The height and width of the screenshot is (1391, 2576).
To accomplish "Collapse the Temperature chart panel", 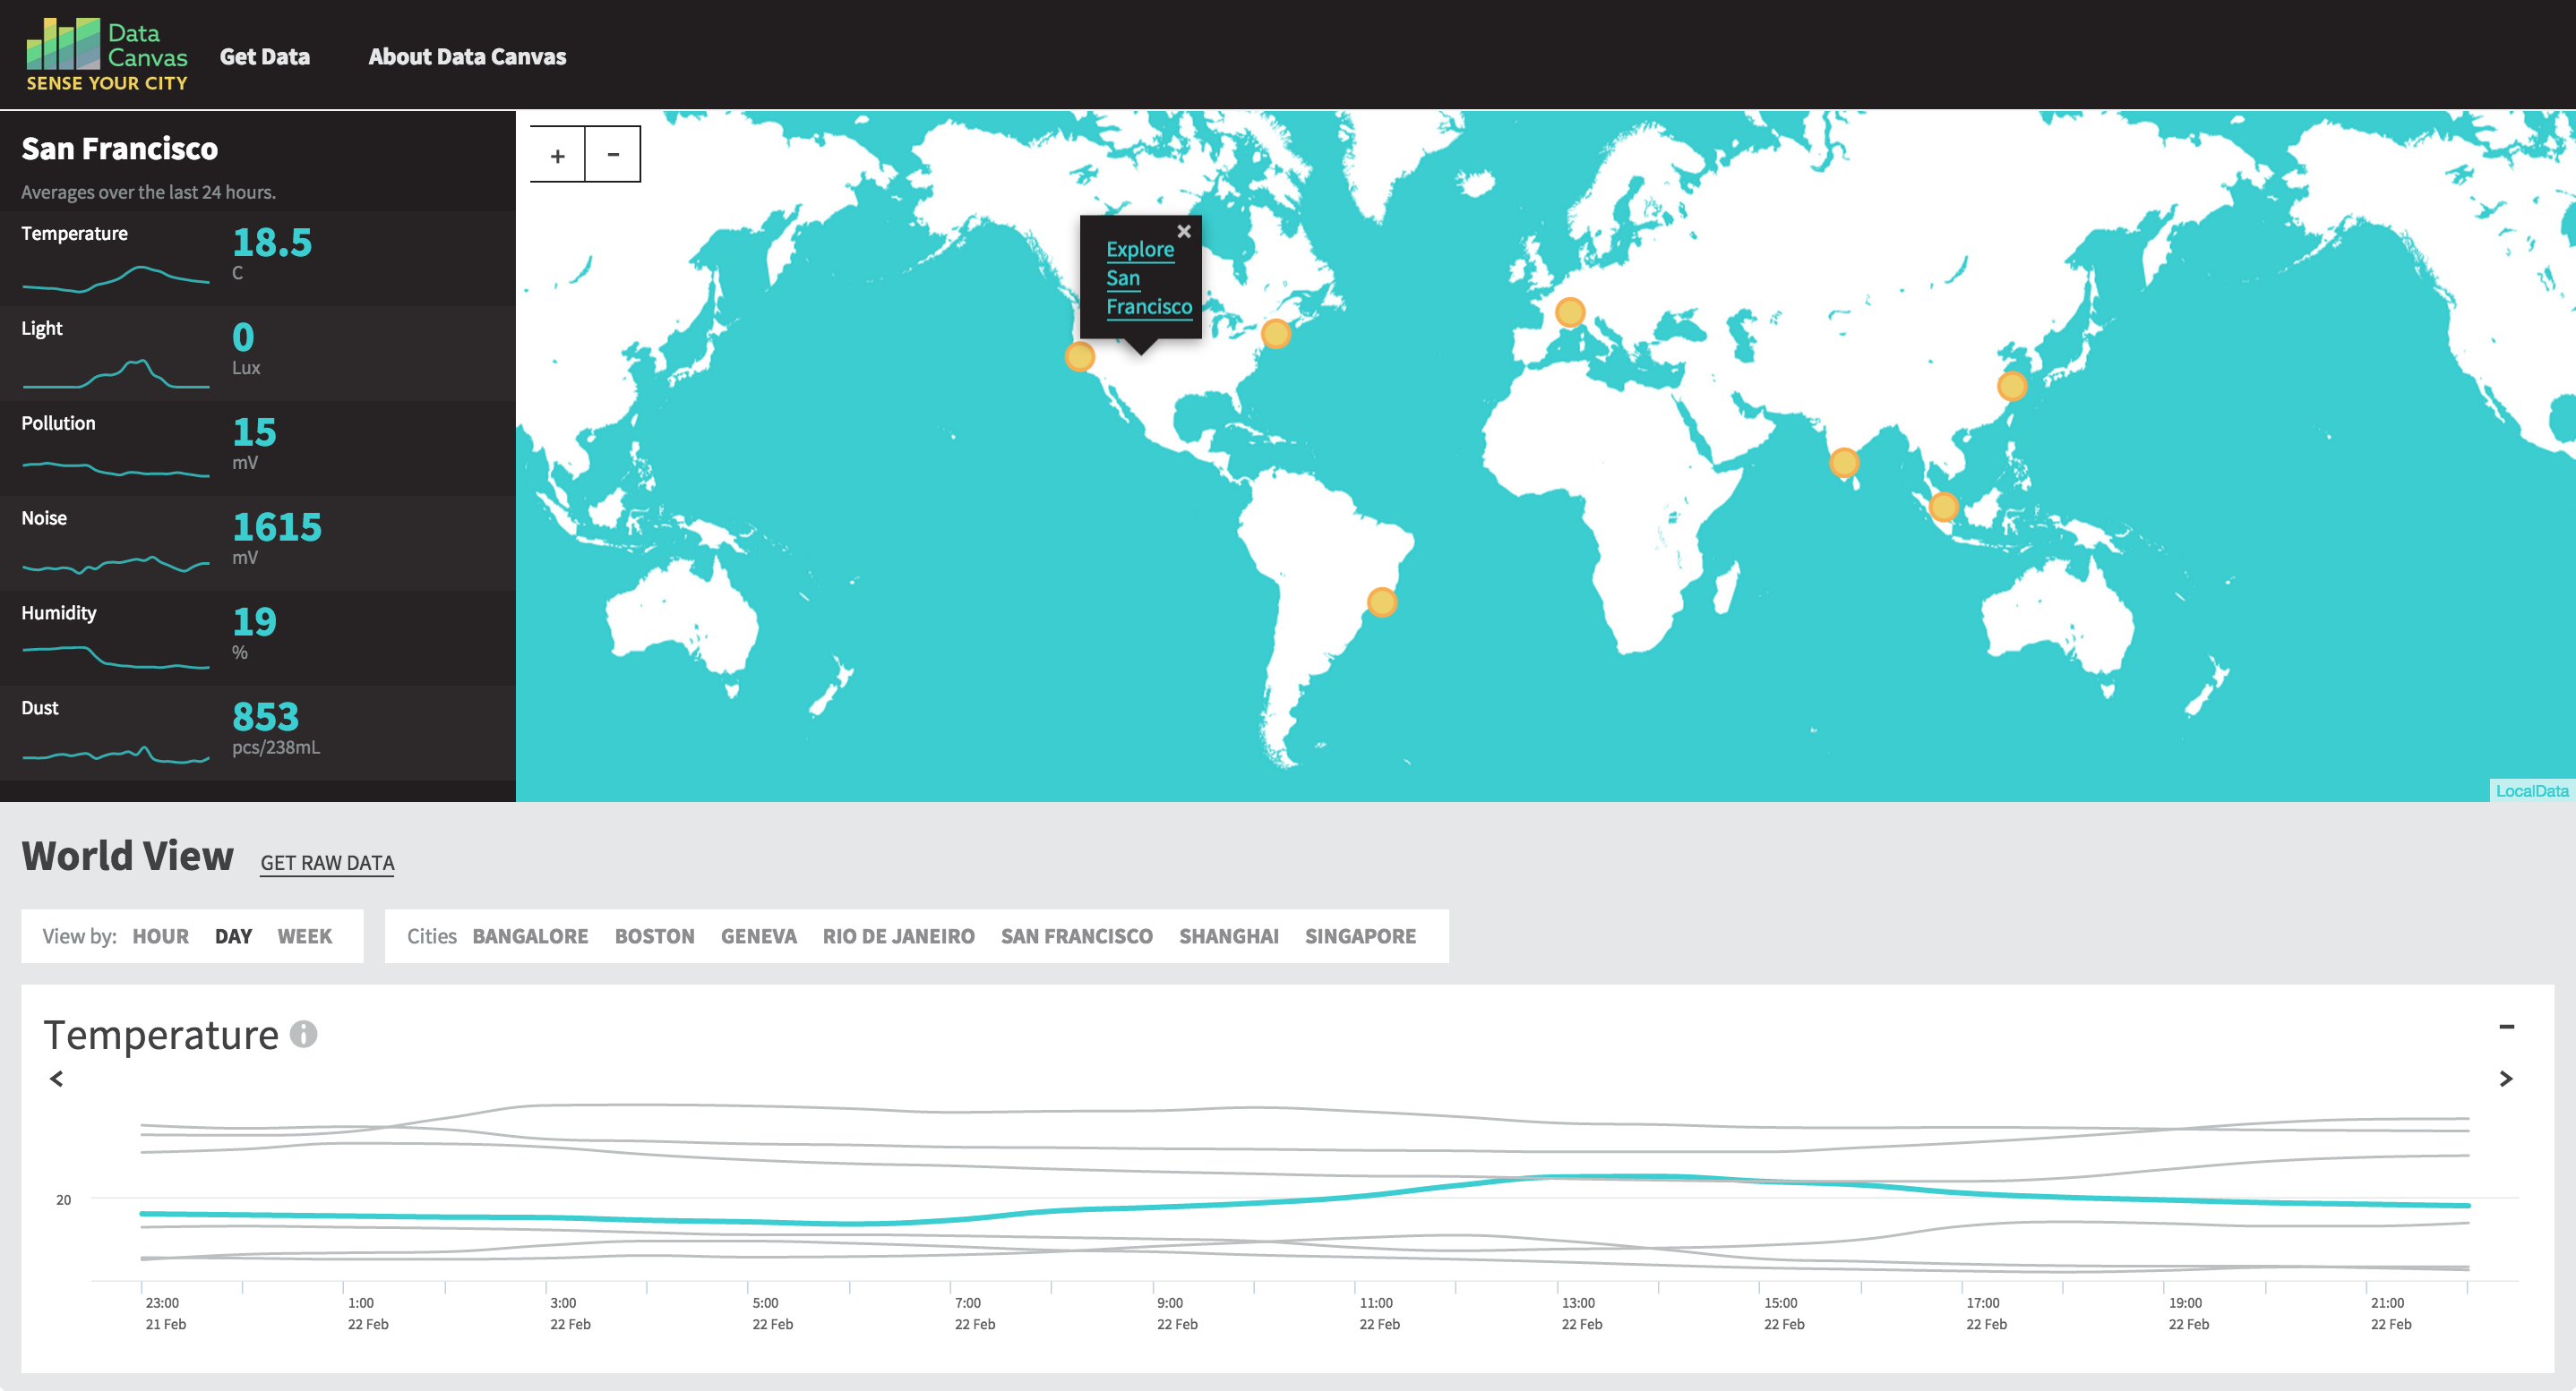I will pos(2506,1027).
